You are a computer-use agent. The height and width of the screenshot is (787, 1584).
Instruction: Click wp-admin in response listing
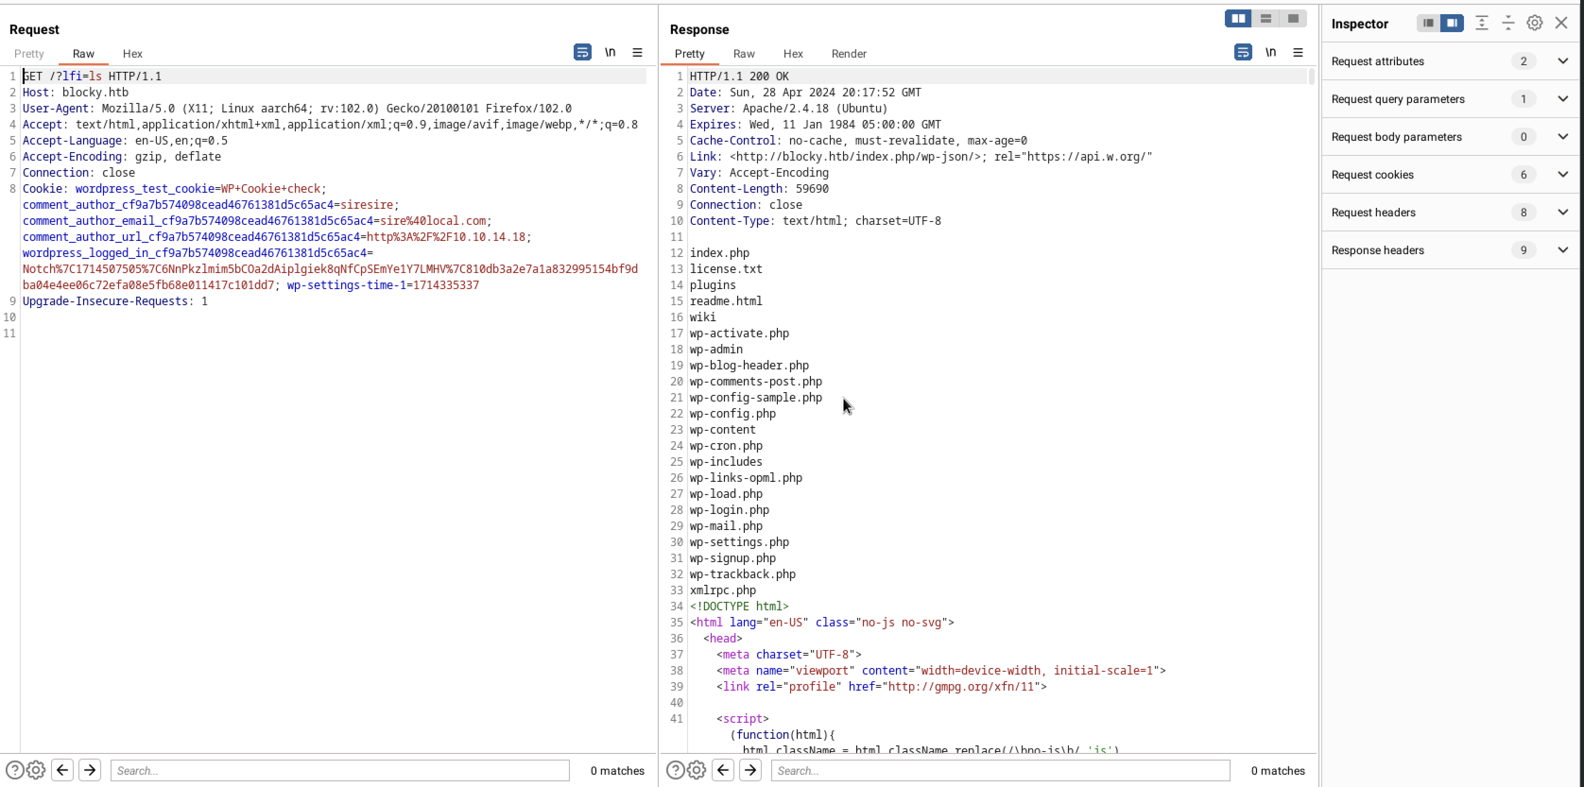pos(716,349)
